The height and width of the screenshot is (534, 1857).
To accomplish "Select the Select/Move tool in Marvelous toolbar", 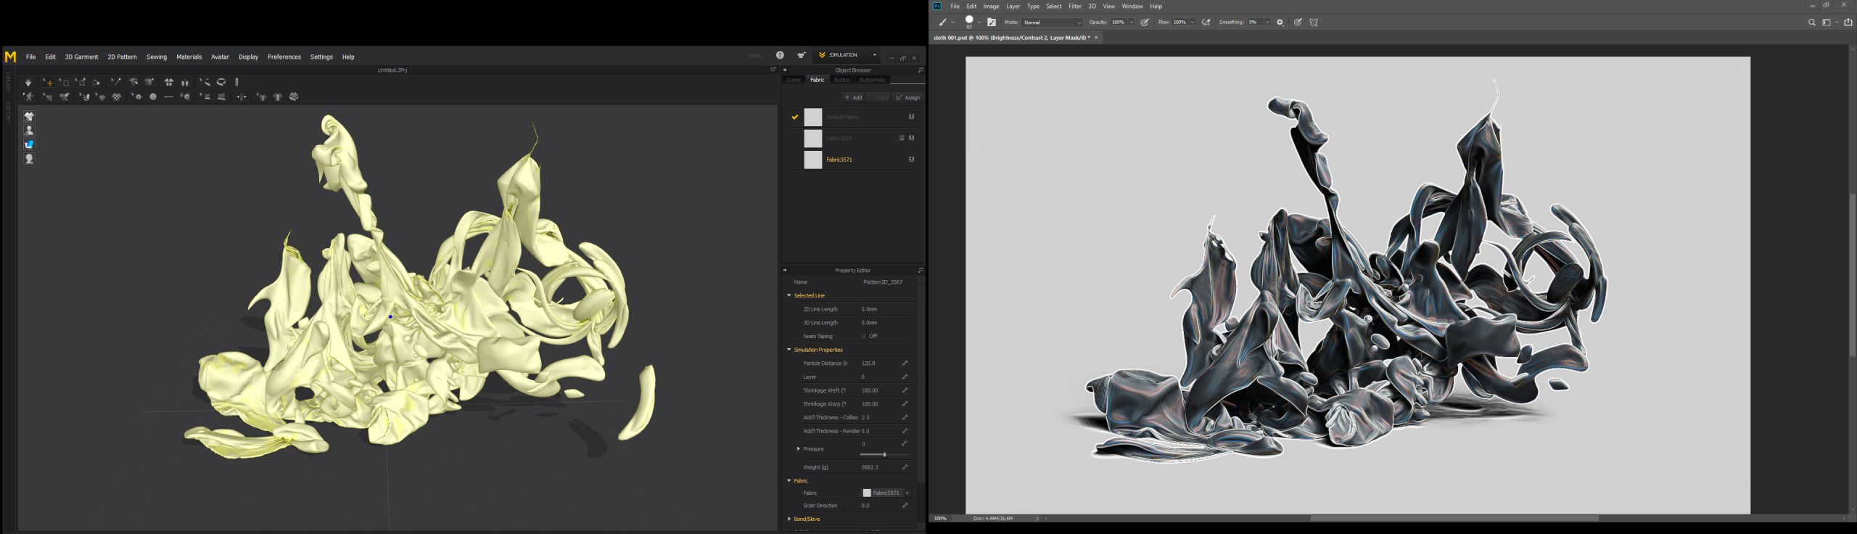I will tap(48, 83).
